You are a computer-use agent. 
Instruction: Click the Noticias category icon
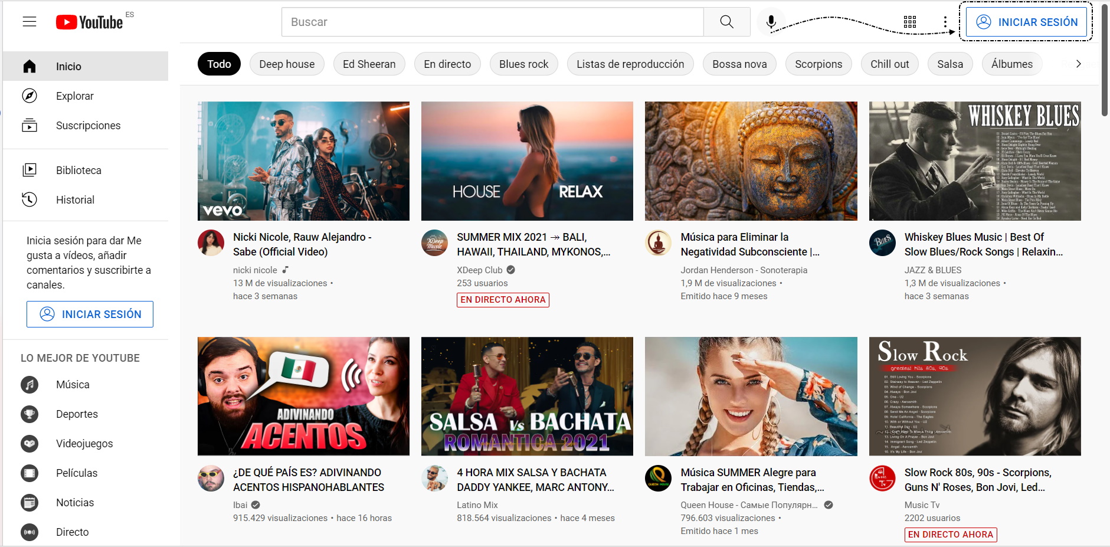tap(30, 503)
